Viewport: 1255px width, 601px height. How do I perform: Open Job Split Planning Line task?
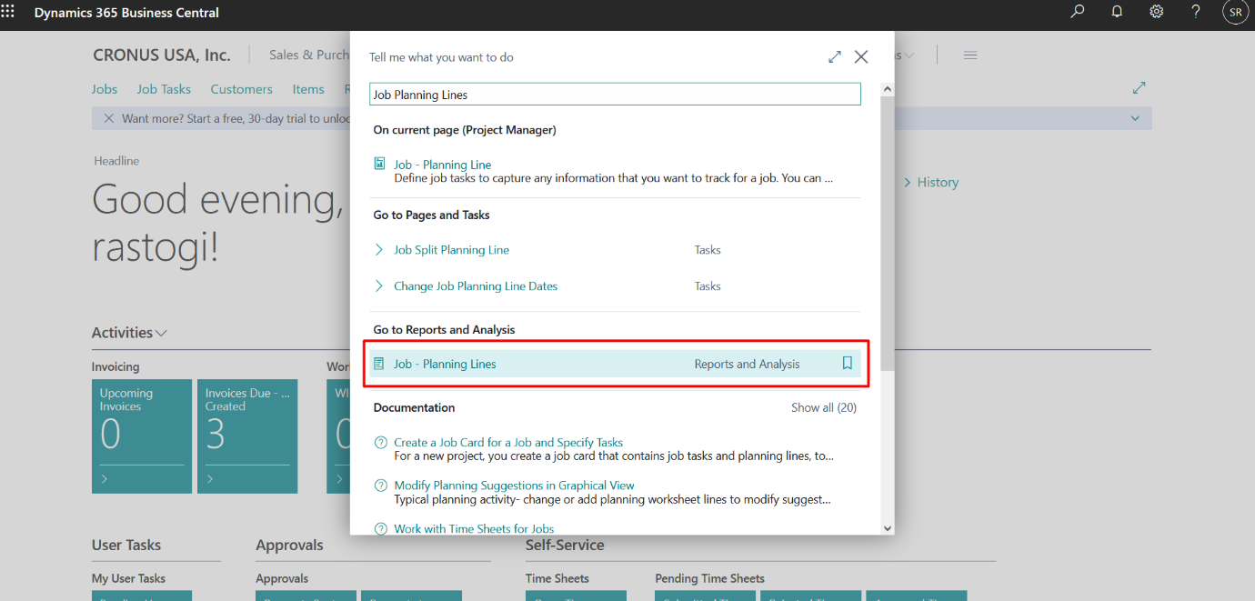[x=451, y=250]
